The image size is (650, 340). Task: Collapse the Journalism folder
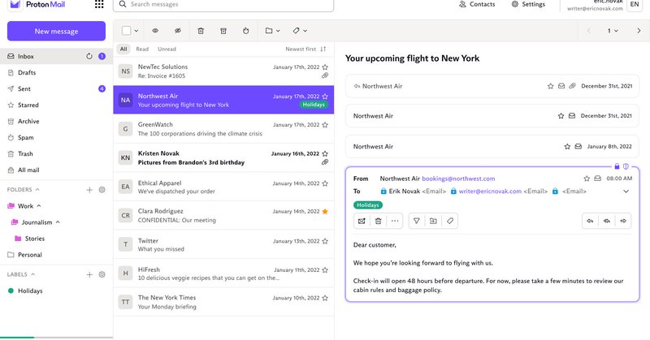point(58,222)
